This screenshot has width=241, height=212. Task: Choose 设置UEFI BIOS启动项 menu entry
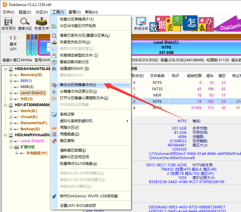click(x=91, y=206)
